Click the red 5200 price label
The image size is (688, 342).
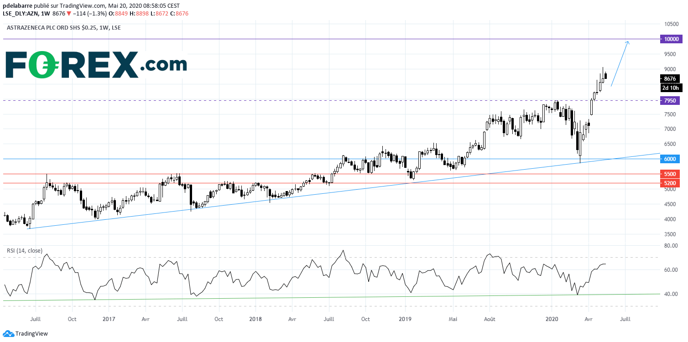(x=670, y=183)
